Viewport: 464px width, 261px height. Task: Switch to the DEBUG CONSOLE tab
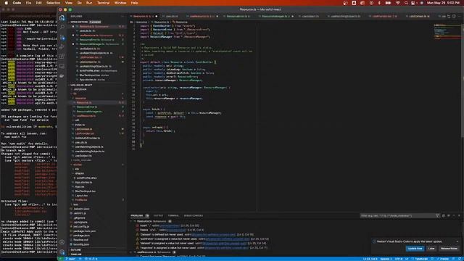click(x=194, y=216)
